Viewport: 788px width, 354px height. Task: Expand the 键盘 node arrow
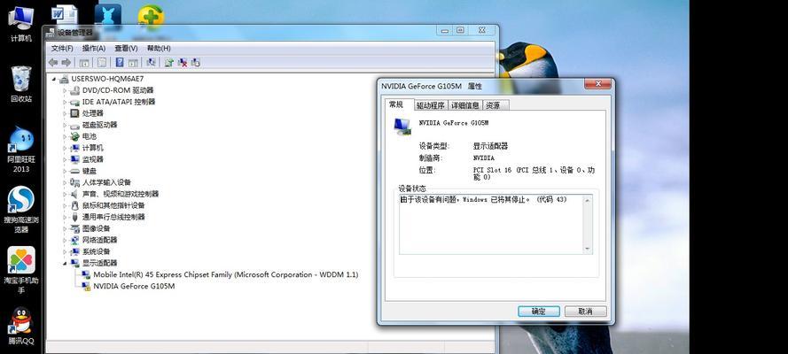(65, 172)
